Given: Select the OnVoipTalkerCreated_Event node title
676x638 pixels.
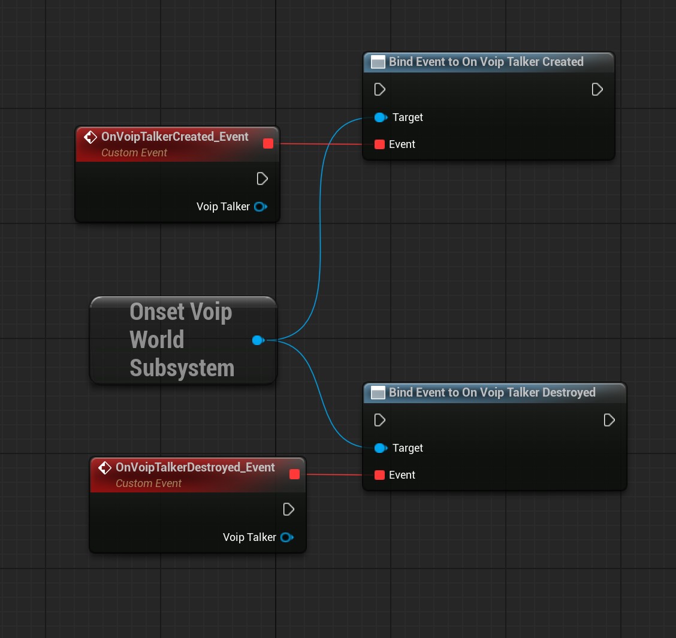Looking at the screenshot, I should pos(174,137).
